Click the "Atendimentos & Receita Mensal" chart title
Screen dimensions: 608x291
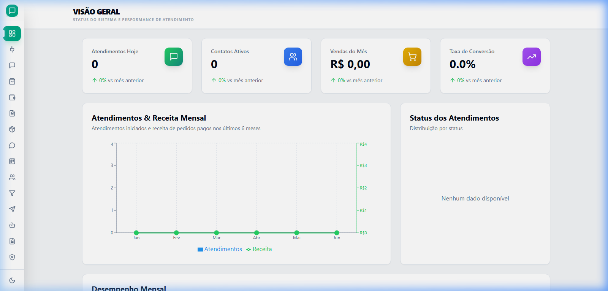[x=149, y=118]
